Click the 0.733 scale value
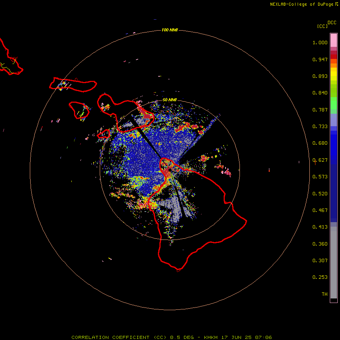This screenshot has width=340, height=340. pos(320,127)
